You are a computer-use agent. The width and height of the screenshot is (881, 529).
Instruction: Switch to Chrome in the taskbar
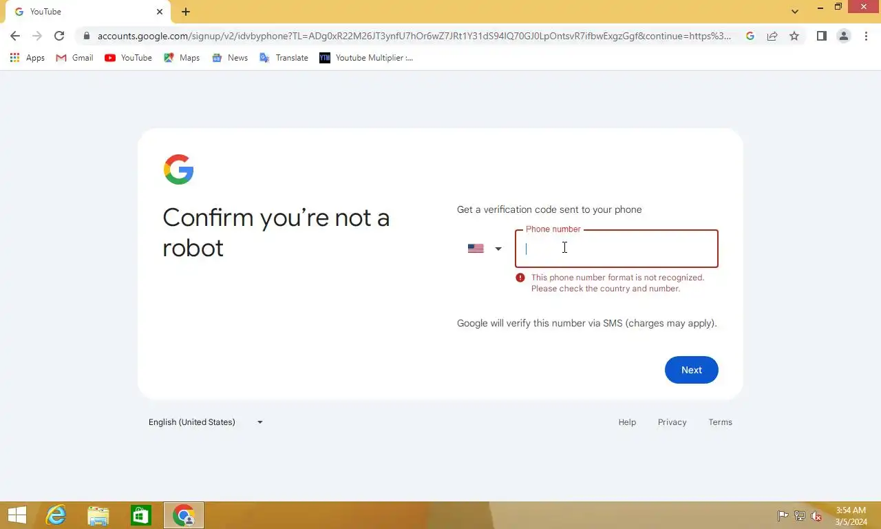tap(184, 515)
